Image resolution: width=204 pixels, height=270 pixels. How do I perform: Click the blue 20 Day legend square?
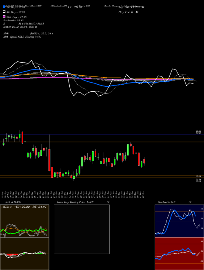[x=4, y=7]
